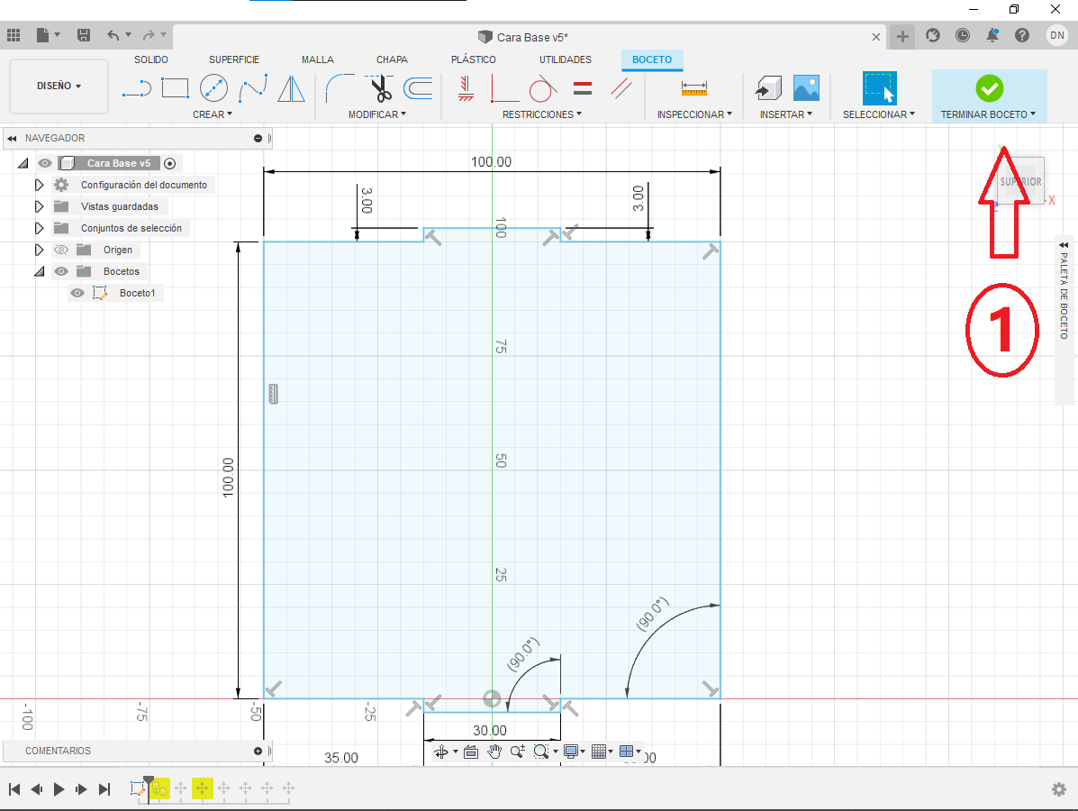Switch to the SOLIDO tab
Screen dimensions: 1078x811
151,59
